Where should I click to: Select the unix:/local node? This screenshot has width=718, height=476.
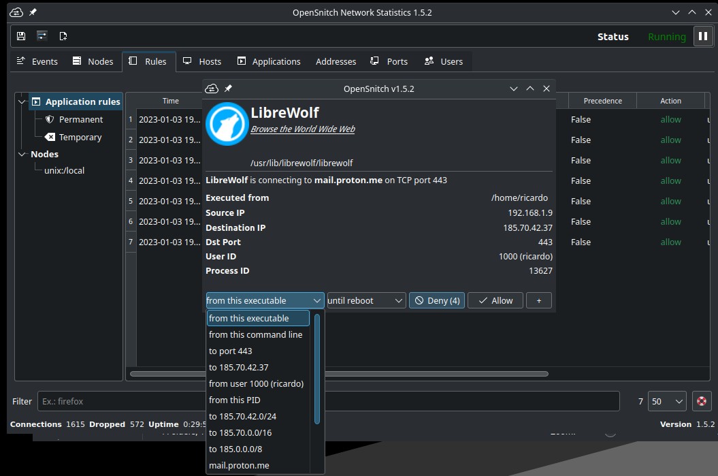pyautogui.click(x=64, y=170)
